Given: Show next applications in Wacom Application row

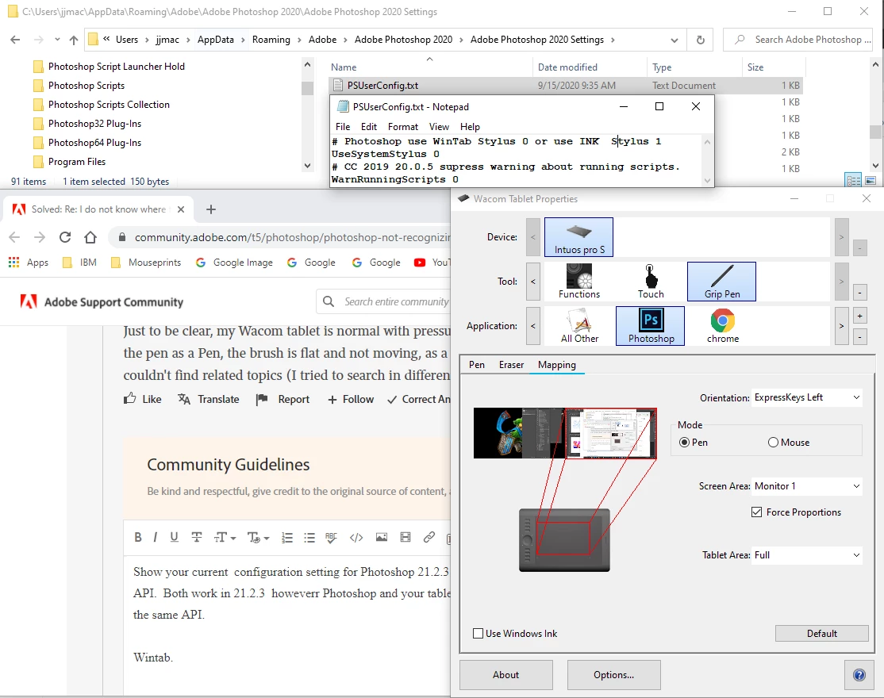Looking at the screenshot, I should click(x=841, y=326).
